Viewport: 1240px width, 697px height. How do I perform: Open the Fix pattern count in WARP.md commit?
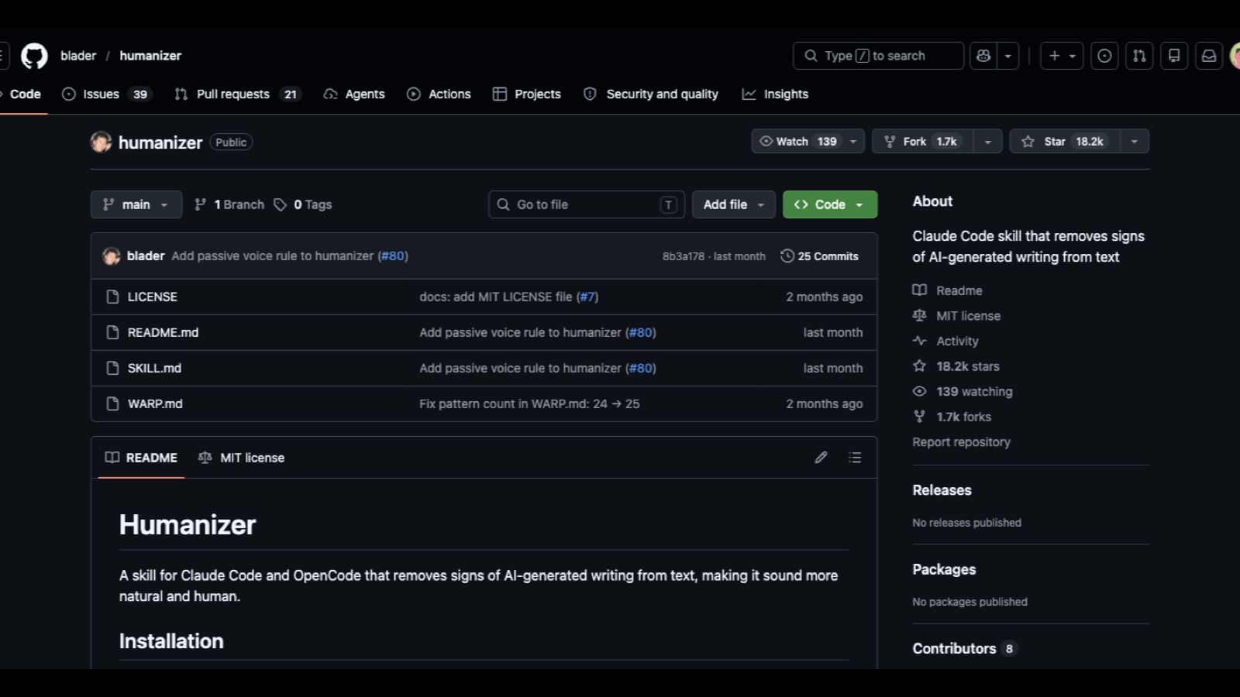tap(529, 403)
